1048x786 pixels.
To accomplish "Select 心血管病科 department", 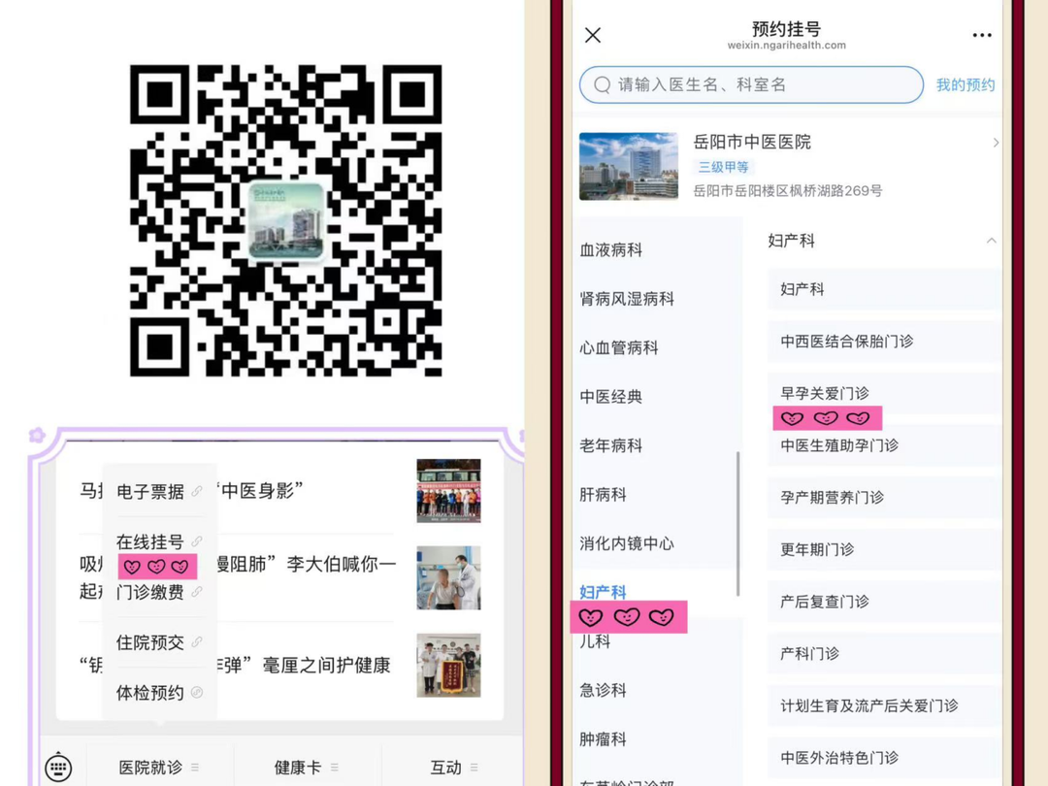I will (619, 347).
